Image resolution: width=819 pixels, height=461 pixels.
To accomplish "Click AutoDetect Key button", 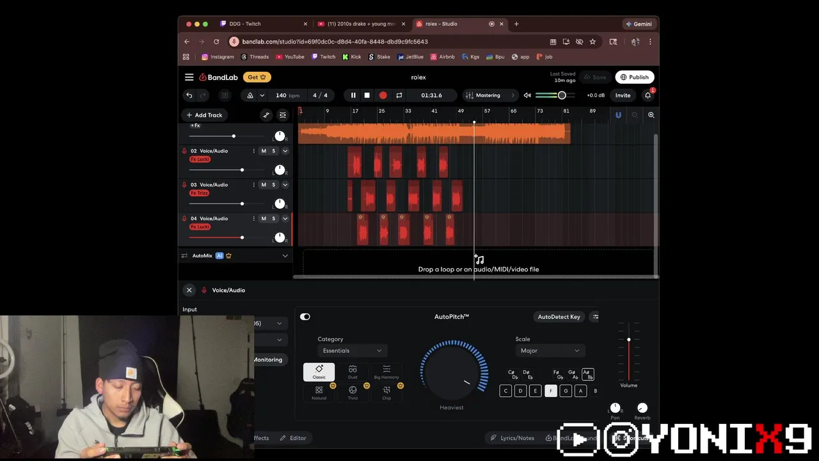I will tap(559, 317).
